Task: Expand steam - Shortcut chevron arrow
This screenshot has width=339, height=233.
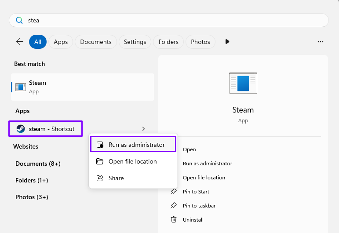Action: pyautogui.click(x=143, y=129)
